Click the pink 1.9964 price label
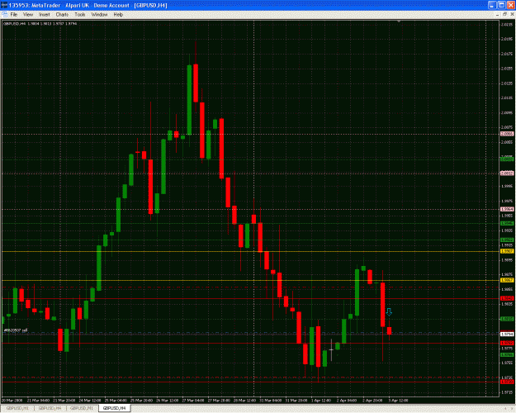 click(507, 209)
